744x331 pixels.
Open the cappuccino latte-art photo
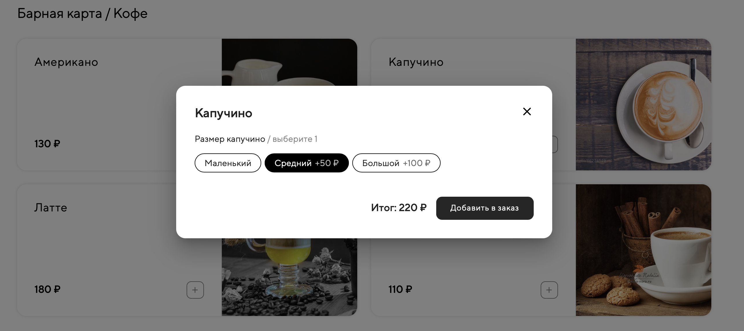(643, 104)
